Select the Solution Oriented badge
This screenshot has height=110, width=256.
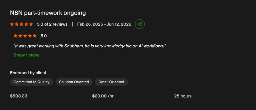click(74, 82)
